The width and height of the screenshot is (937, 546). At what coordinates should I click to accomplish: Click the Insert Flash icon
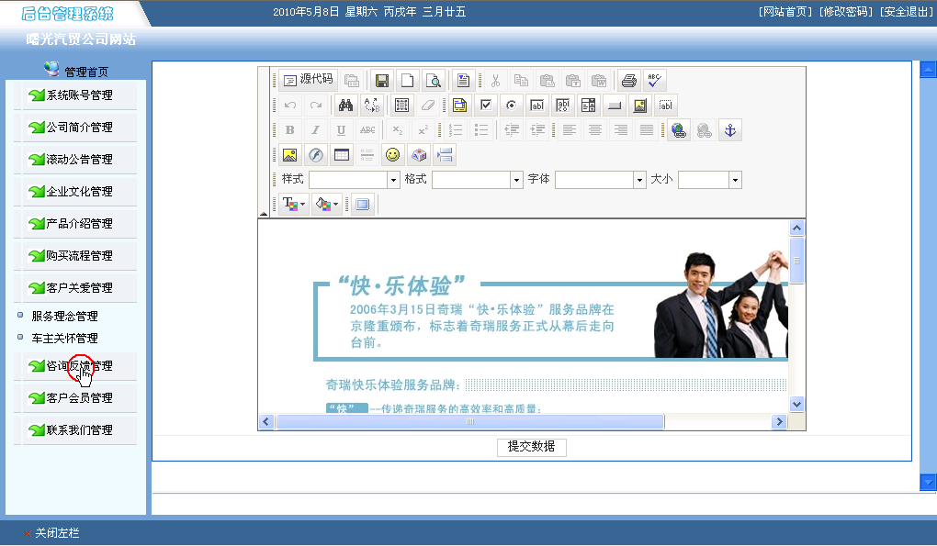pos(315,155)
